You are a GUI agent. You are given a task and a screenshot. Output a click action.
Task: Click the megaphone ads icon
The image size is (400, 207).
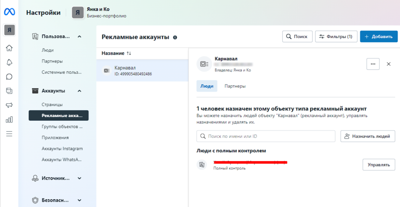click(x=9, y=105)
